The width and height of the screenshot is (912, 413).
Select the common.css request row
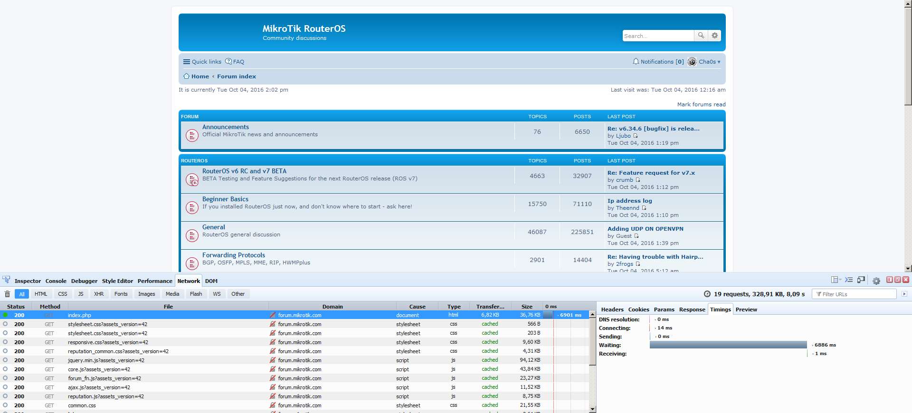point(294,405)
